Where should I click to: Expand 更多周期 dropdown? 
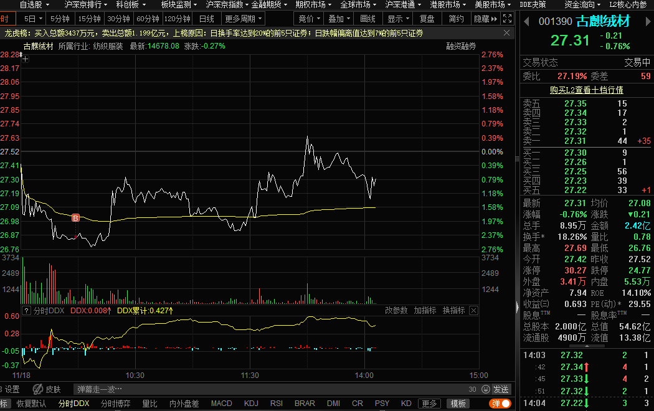(244, 19)
